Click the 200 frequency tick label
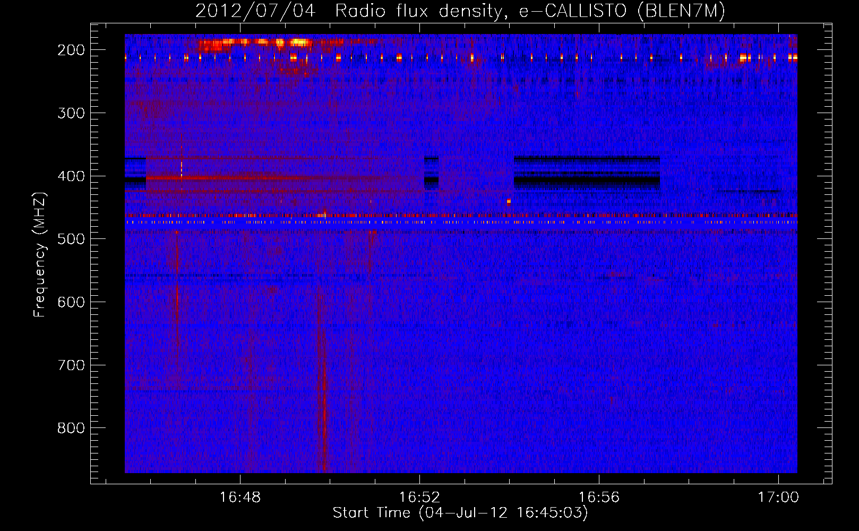 coord(71,50)
